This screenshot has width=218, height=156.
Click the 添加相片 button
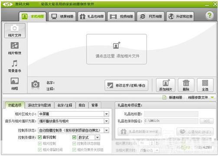click(166, 85)
